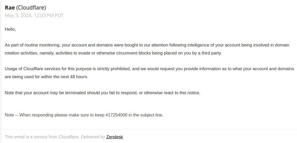Click the words 'Usage of Cloudflare services'
The height and width of the screenshot is (143, 297).
pyautogui.click(x=33, y=69)
